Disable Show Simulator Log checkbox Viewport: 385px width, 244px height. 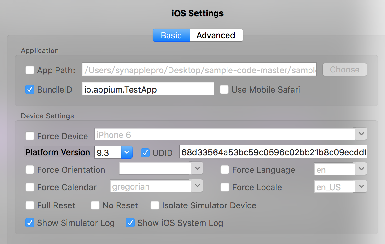click(x=30, y=223)
